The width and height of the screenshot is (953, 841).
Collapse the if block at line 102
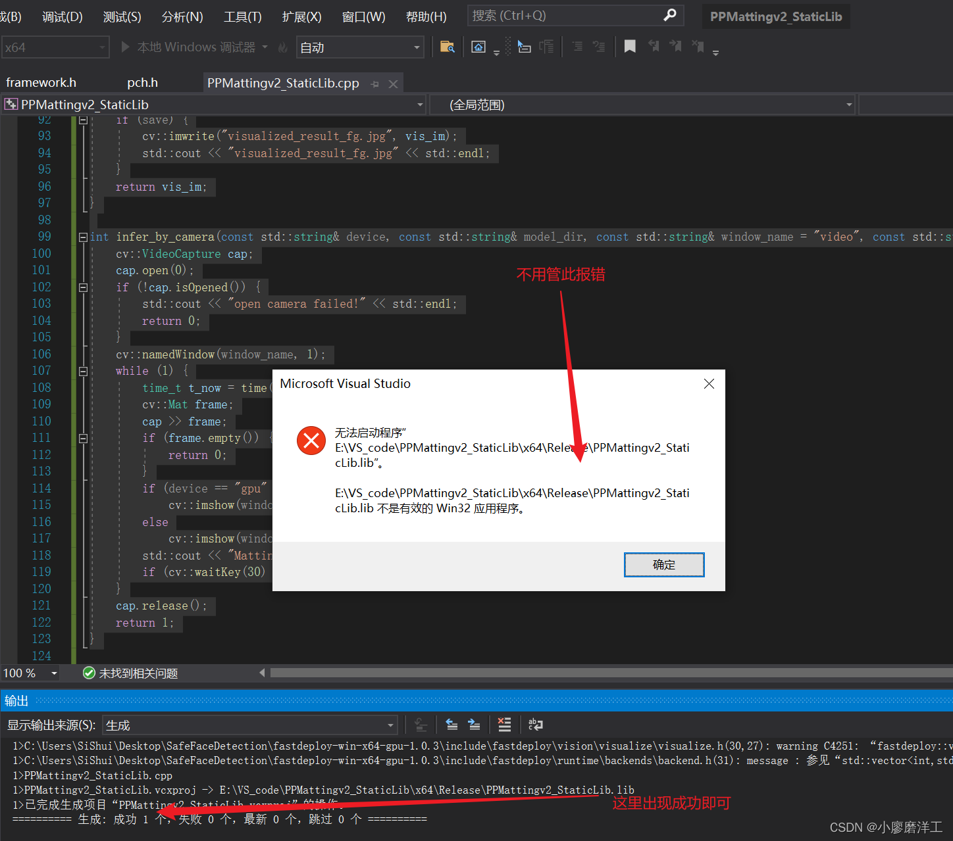83,287
